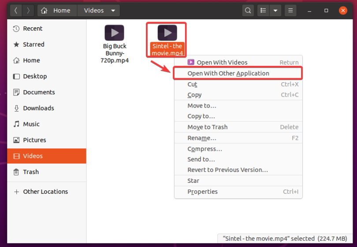The height and width of the screenshot is (247, 357).
Task: Click the Home path bar button
Action: click(x=57, y=11)
